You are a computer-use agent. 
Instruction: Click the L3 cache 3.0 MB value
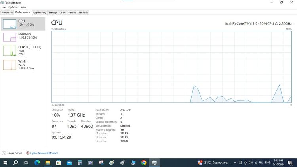(x=124, y=141)
